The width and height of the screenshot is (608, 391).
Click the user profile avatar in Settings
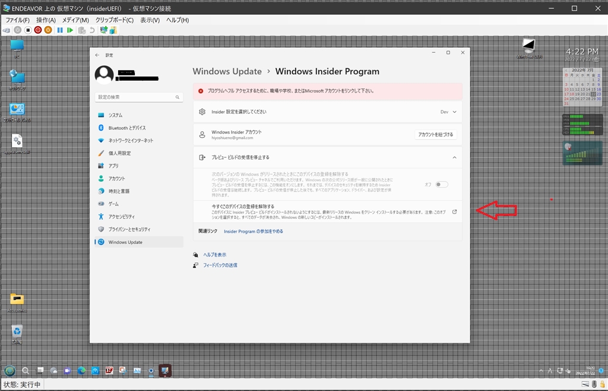(104, 75)
